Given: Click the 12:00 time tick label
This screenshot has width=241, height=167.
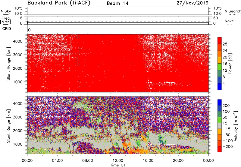Looking at the screenshot, I should [118, 161].
